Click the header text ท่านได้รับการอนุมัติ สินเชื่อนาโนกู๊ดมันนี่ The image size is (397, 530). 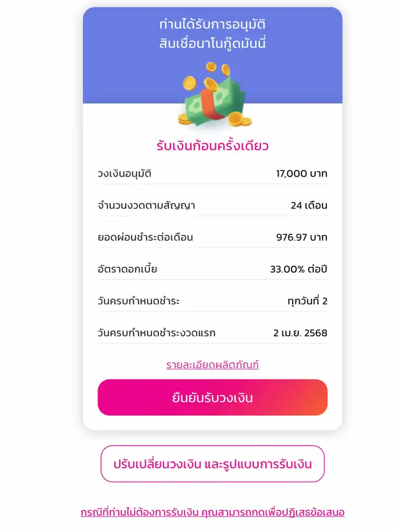(212, 34)
